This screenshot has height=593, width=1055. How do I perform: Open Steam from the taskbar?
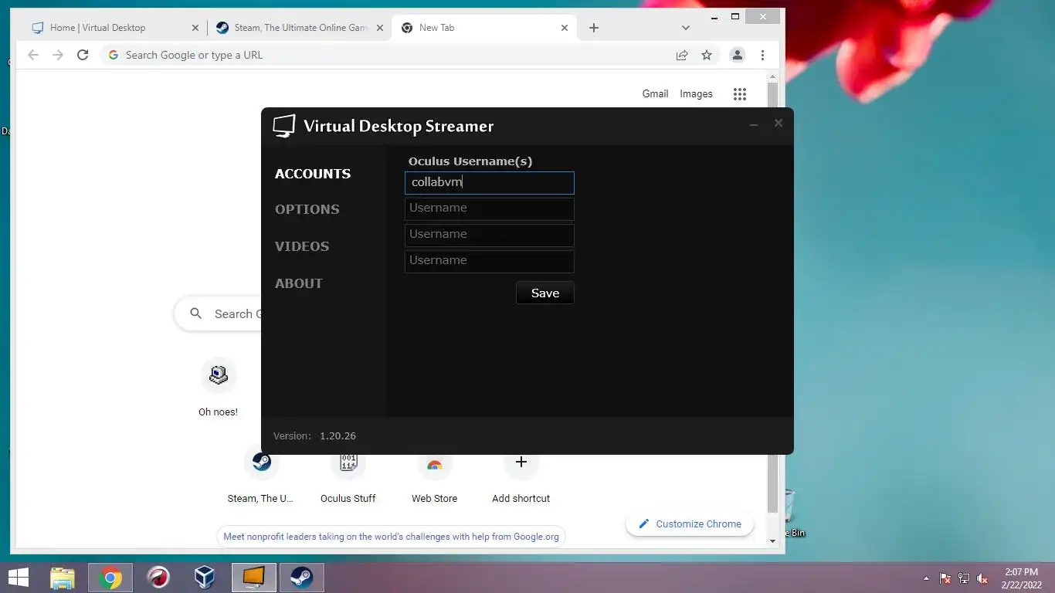point(301,578)
